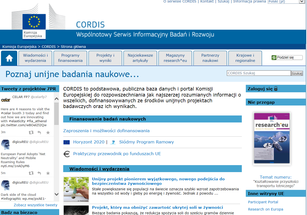Click the CORDIS Szukaj search field

(259, 73)
